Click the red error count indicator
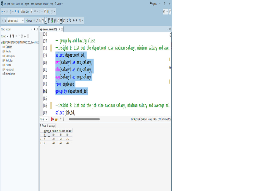Viewport: 255px width, 191px height. pos(52,119)
